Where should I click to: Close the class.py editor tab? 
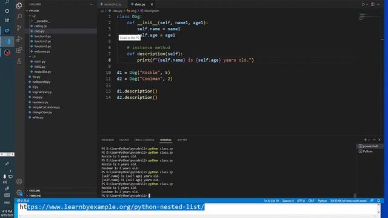(152, 4)
